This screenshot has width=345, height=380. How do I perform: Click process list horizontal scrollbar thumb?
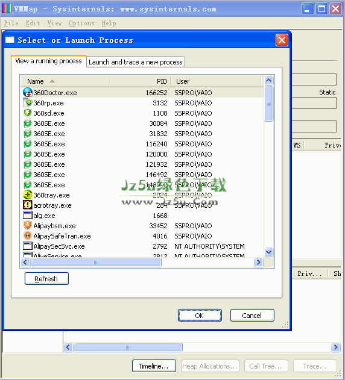point(96,262)
